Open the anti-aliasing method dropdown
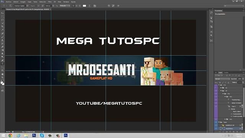Screen dimensions: 245x138 (x=65, y=6)
